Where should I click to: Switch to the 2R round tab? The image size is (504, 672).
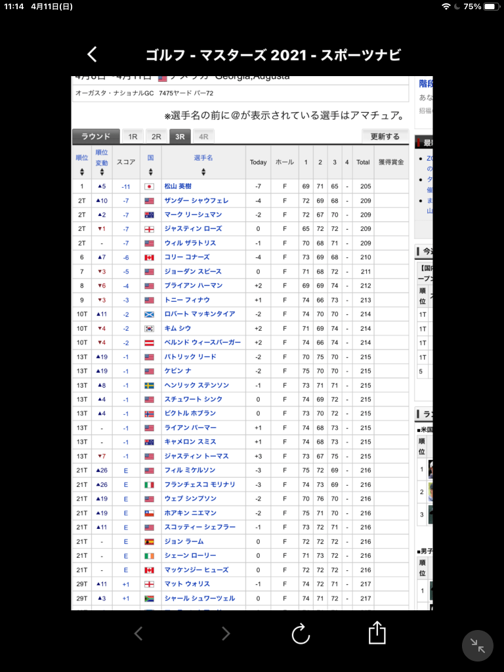[156, 136]
